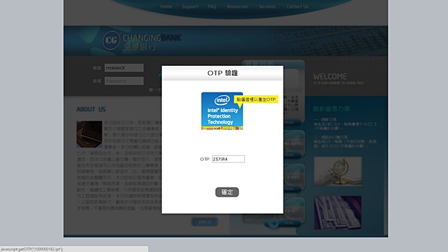Screen dimensions: 448x252
Task: Click the circuit board image under About Us
Action: (89, 134)
